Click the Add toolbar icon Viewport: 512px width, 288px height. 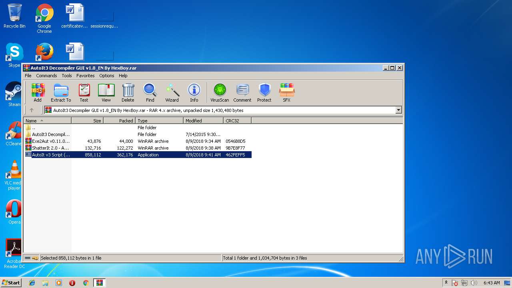[38, 93]
